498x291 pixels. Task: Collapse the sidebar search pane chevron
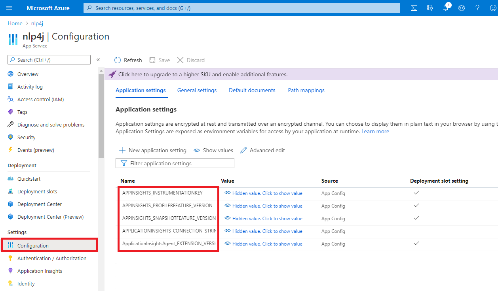pyautogui.click(x=98, y=60)
